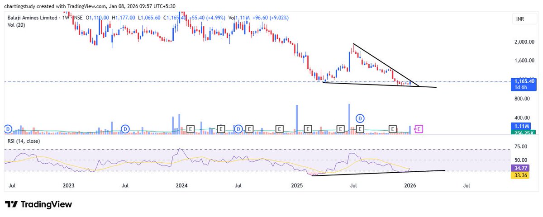Viewport: 543px width, 217px height.
Task: Select the lower support trendline under price
Action: click(380, 85)
